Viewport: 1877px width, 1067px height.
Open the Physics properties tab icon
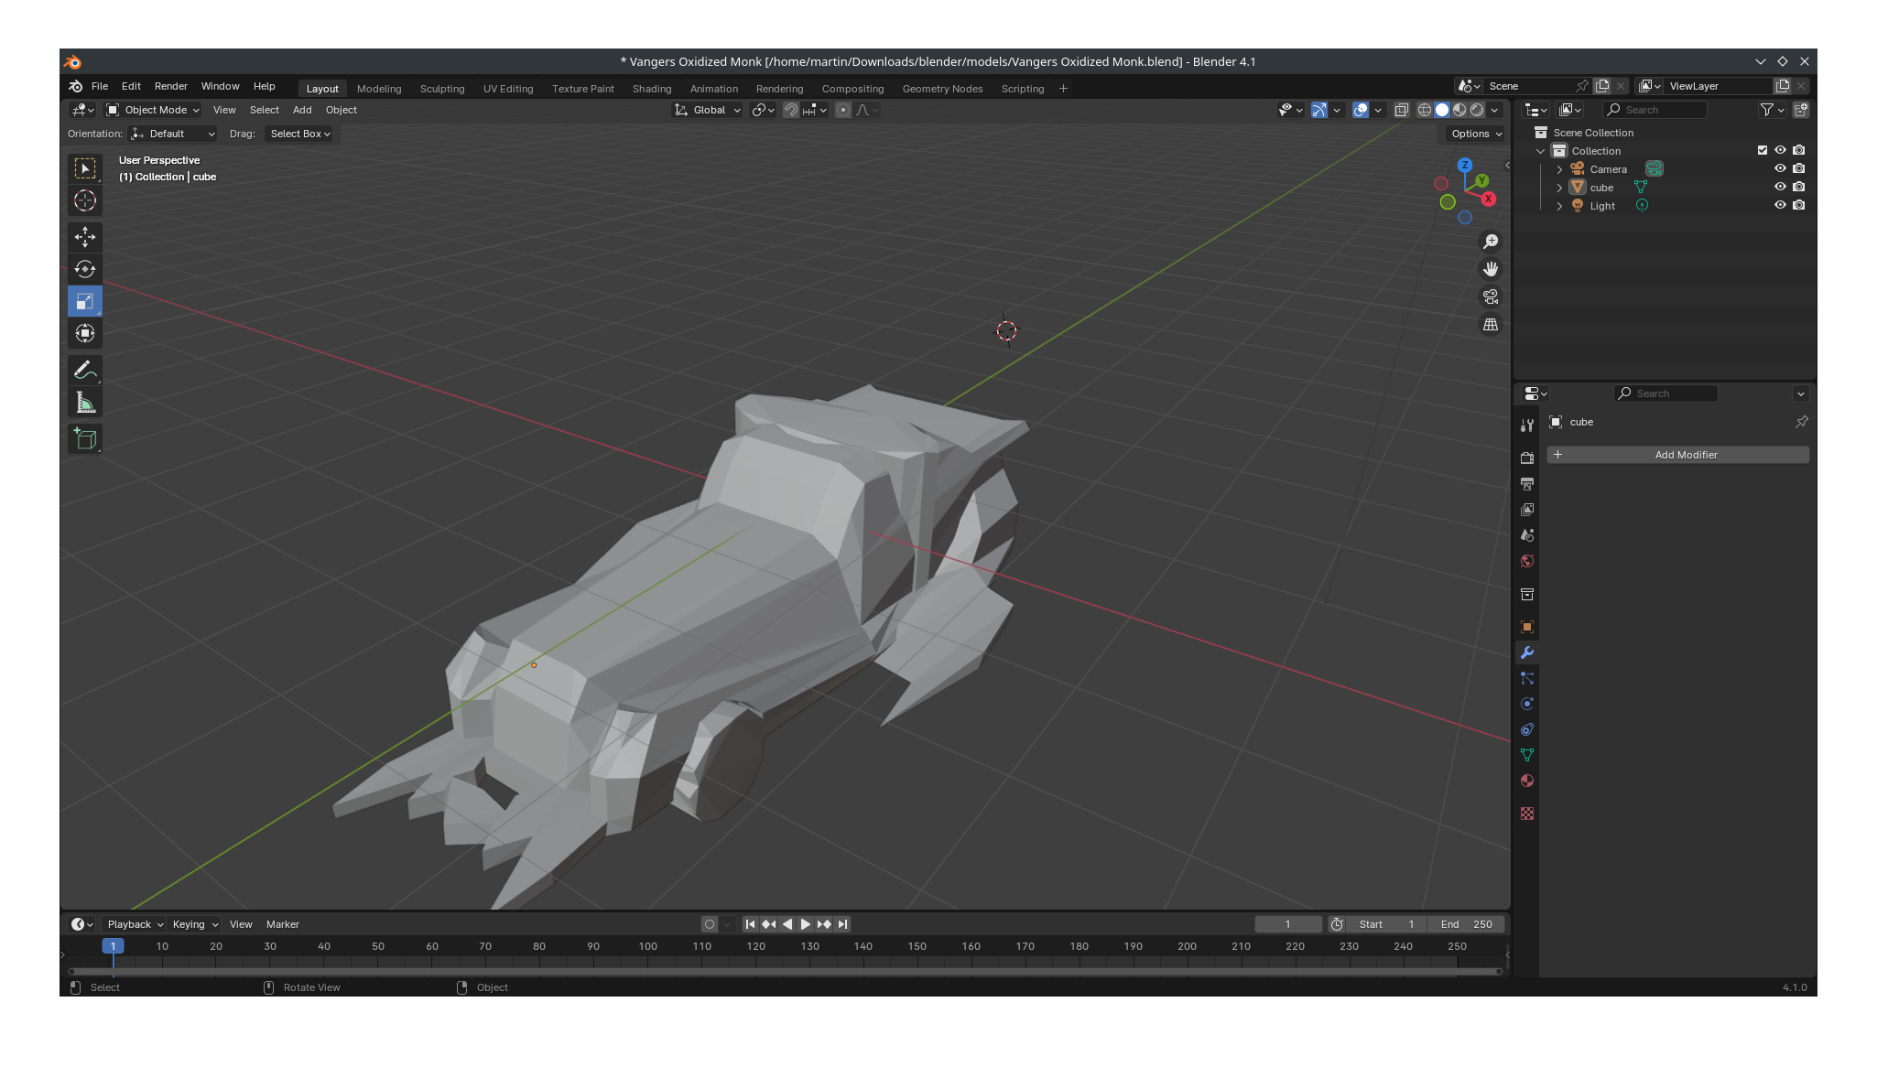coord(1527,704)
